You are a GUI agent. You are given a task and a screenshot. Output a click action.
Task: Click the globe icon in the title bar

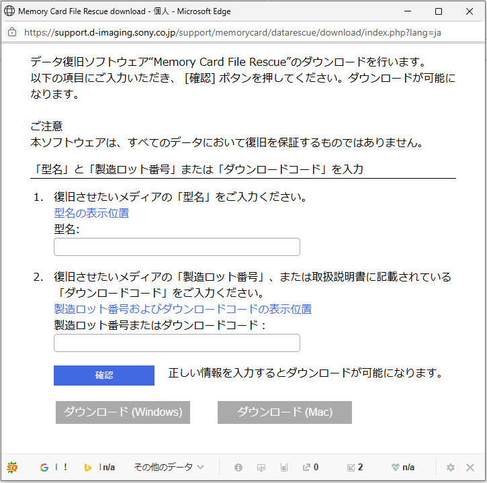(x=9, y=11)
